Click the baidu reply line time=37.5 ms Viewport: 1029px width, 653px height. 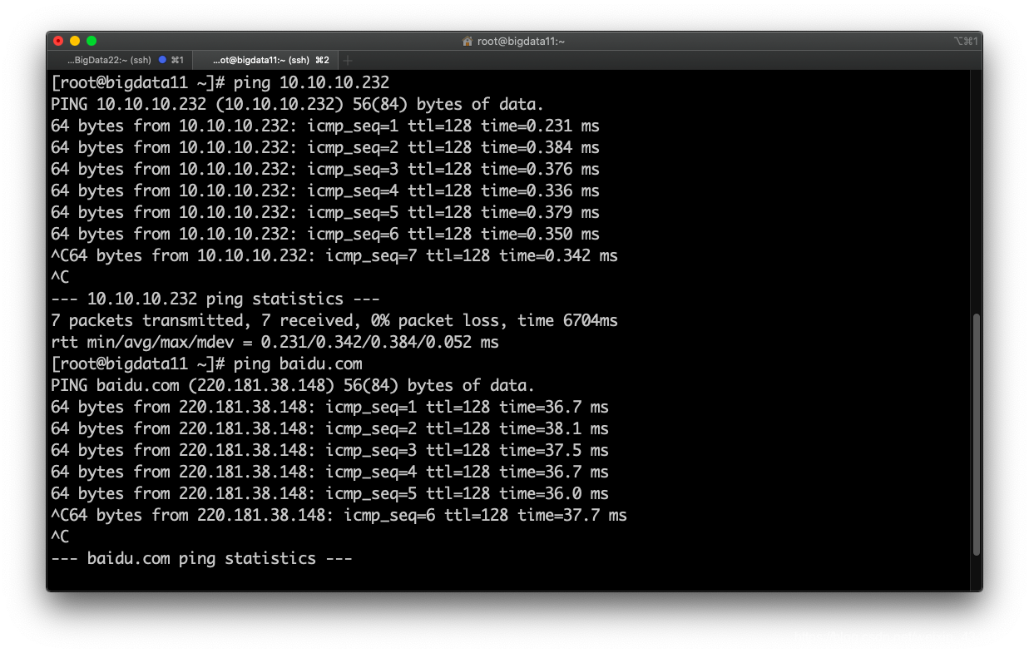tap(329, 451)
